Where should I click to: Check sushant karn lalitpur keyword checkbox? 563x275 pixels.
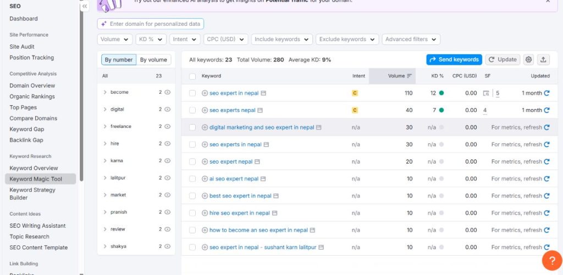tap(192, 248)
